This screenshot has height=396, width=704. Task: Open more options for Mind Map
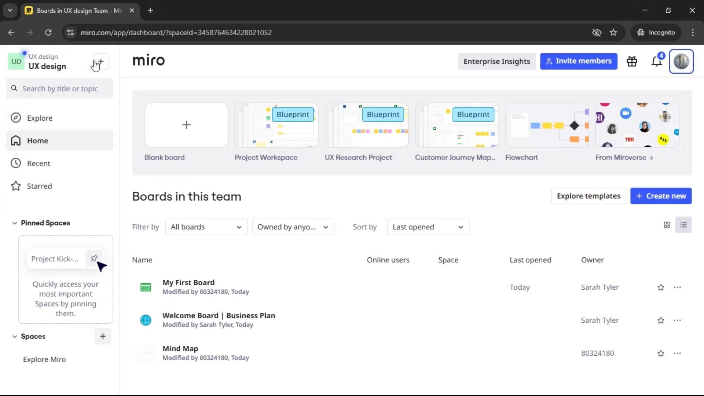pos(677,353)
